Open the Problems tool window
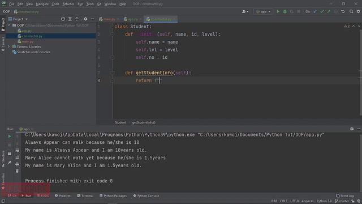This screenshot has height=204, width=362. click(63, 195)
